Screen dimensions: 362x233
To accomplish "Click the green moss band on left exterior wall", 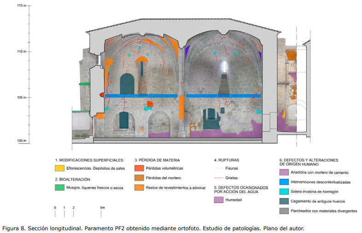I will (84, 84).
